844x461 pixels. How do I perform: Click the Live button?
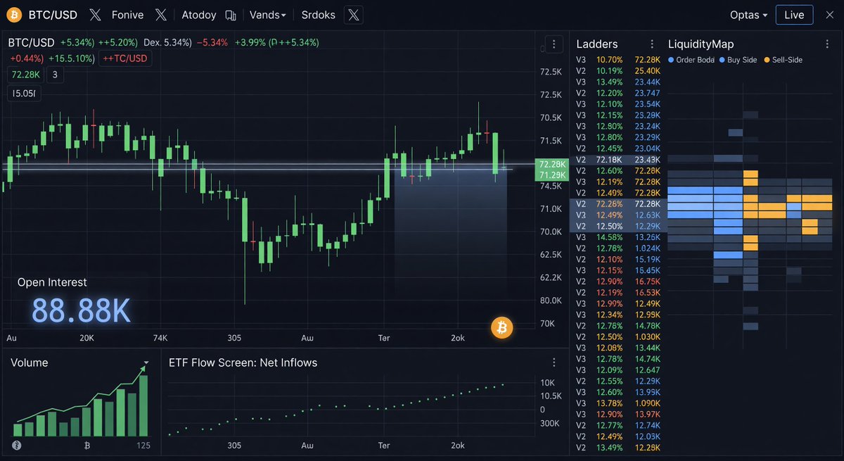[794, 15]
